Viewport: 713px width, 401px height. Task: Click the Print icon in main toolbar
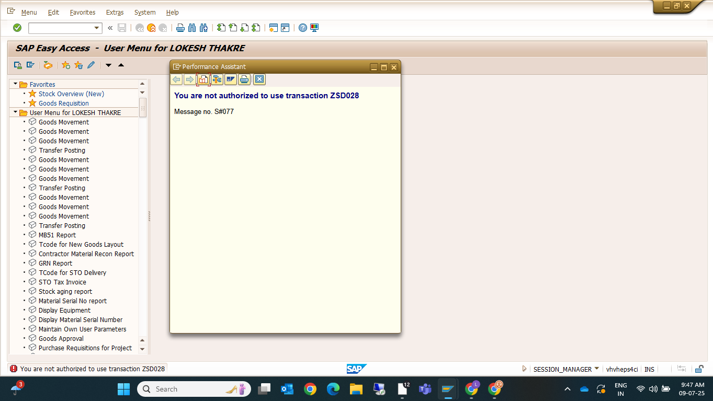coord(180,28)
